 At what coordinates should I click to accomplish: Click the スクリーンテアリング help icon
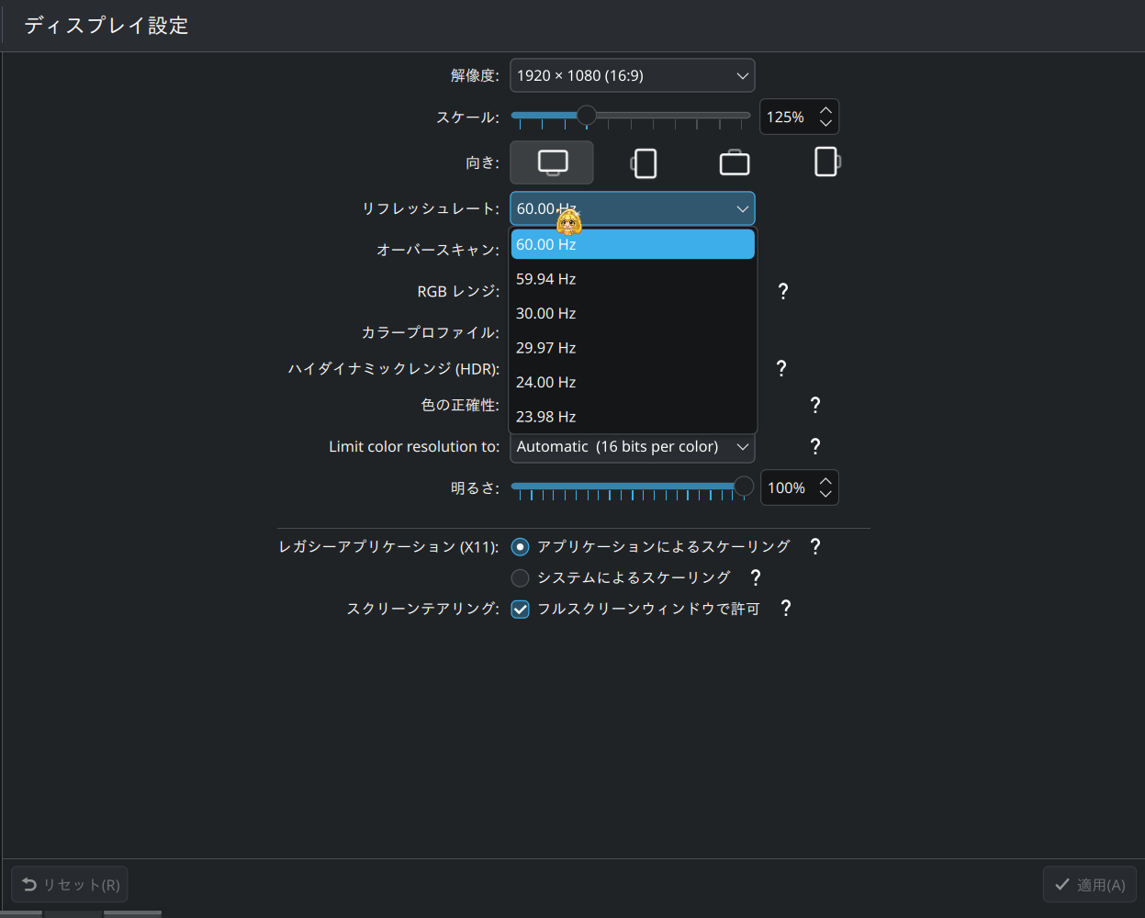click(785, 608)
